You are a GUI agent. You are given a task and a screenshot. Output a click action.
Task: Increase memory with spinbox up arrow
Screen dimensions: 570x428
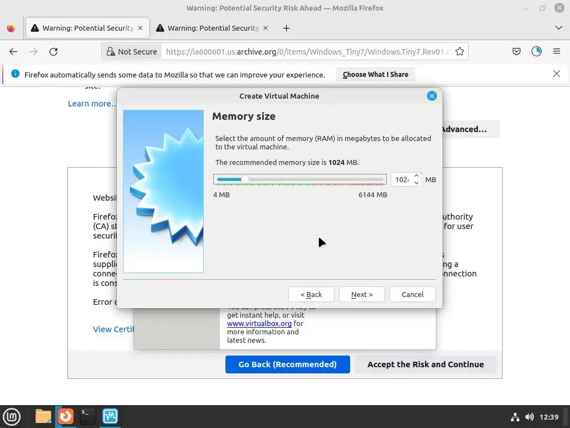pyautogui.click(x=416, y=176)
